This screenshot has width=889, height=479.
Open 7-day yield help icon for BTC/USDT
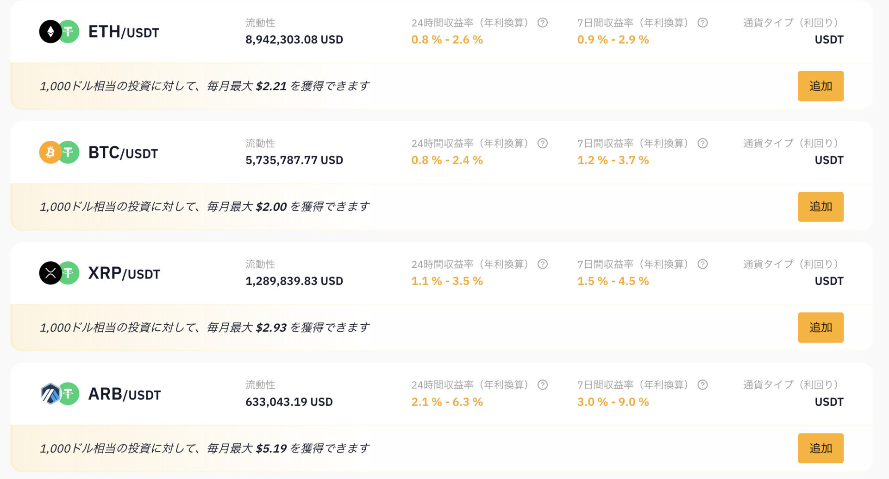[x=702, y=144]
